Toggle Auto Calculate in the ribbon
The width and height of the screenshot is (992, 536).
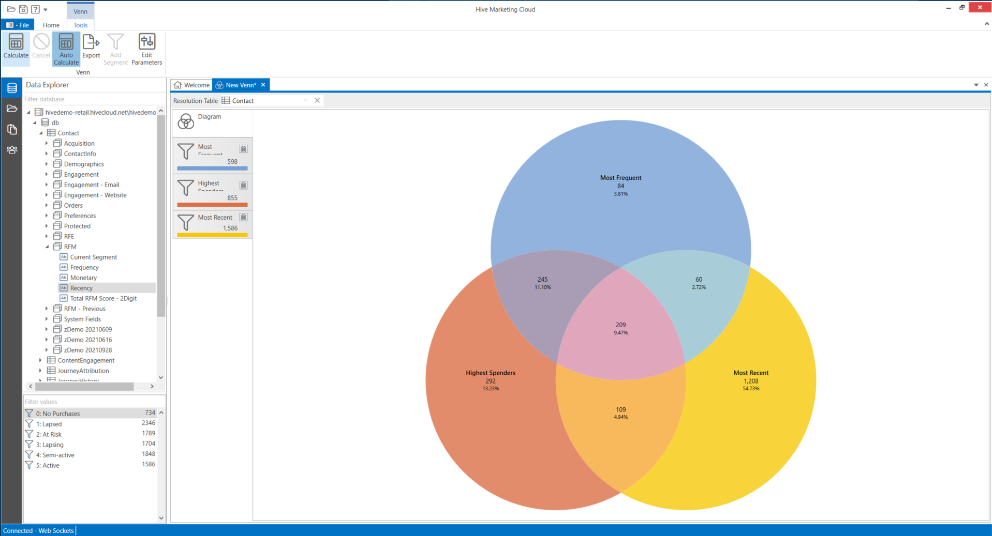(66, 49)
